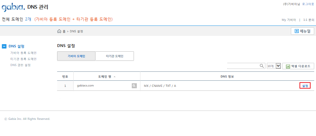The width and height of the screenshot is (316, 136).
Task: Click the manual document icon
Action: (x=297, y=31)
